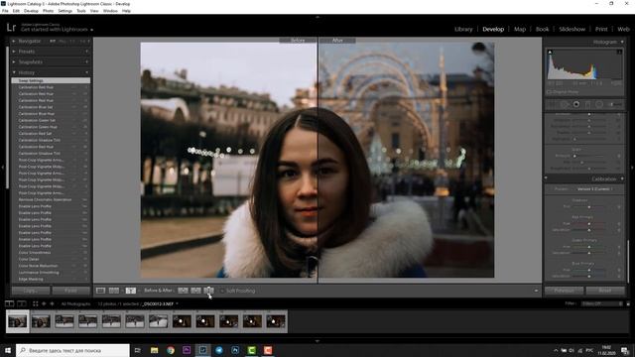Open Windows Start menu

tap(8, 350)
